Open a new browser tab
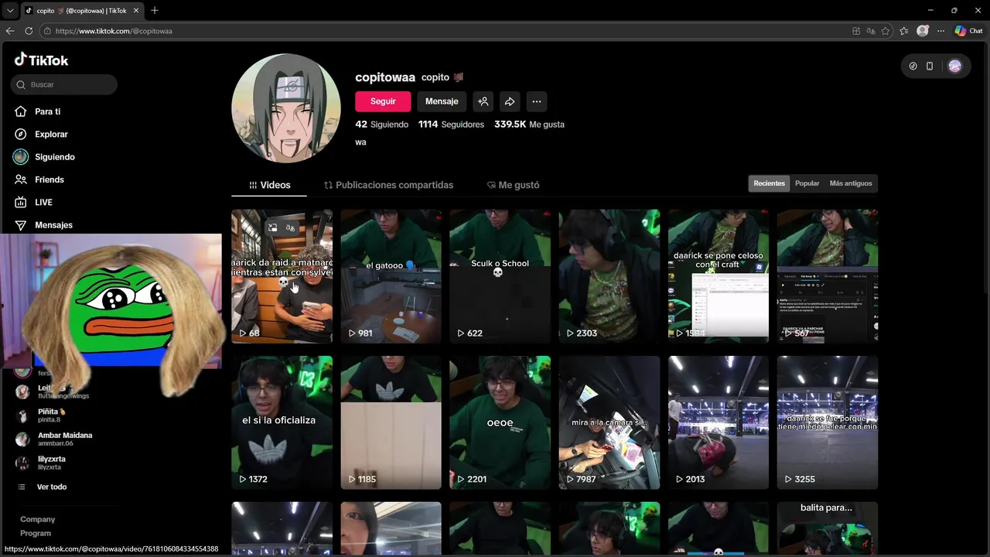This screenshot has height=557, width=990. [x=155, y=11]
